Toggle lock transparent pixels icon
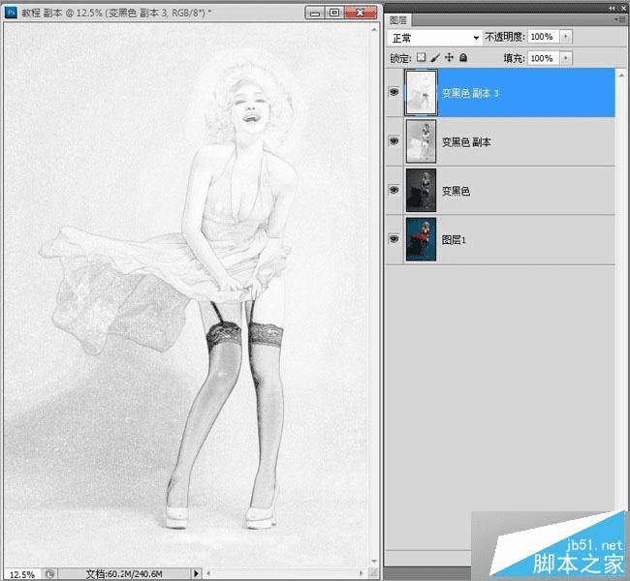630x581 pixels. tap(421, 57)
